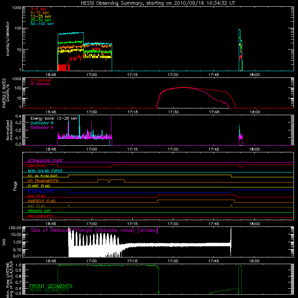Click the SC_TRANSMITTER flag label
Image resolution: width=298 pixels, height=298 pixels.
click(43, 181)
